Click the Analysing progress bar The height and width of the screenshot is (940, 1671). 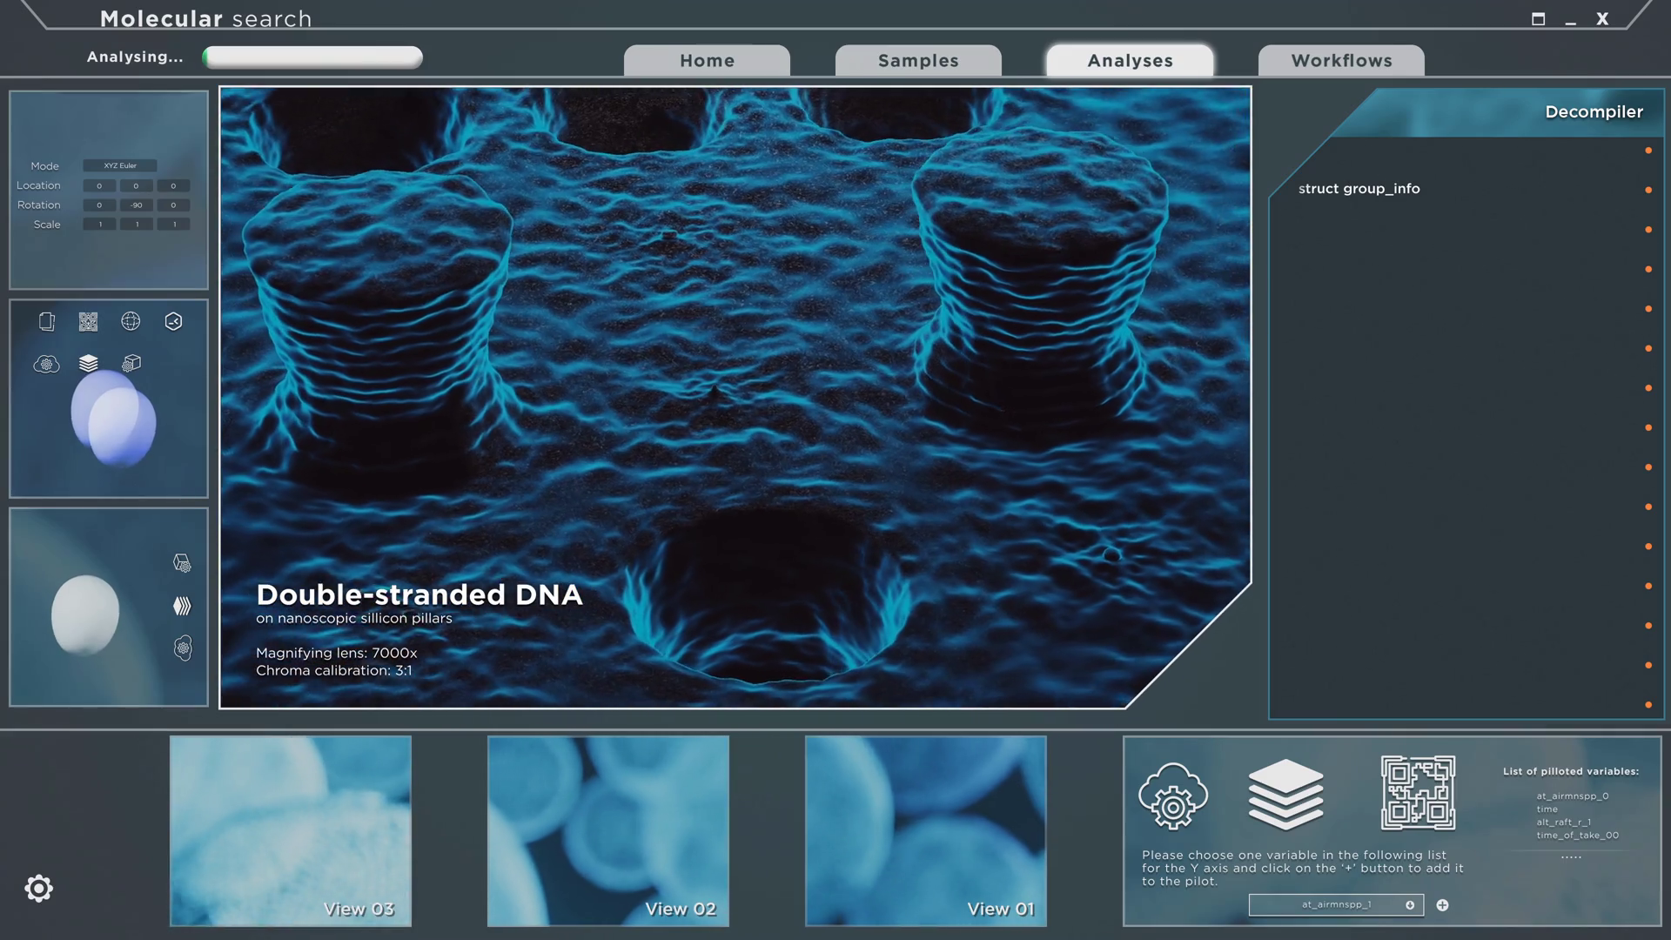(312, 57)
